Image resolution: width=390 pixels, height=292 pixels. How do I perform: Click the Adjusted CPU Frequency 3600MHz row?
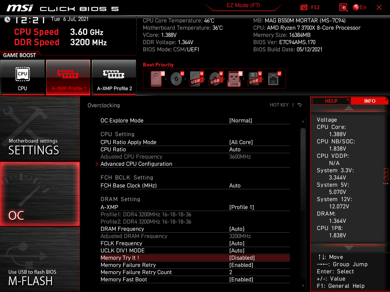pos(195,157)
